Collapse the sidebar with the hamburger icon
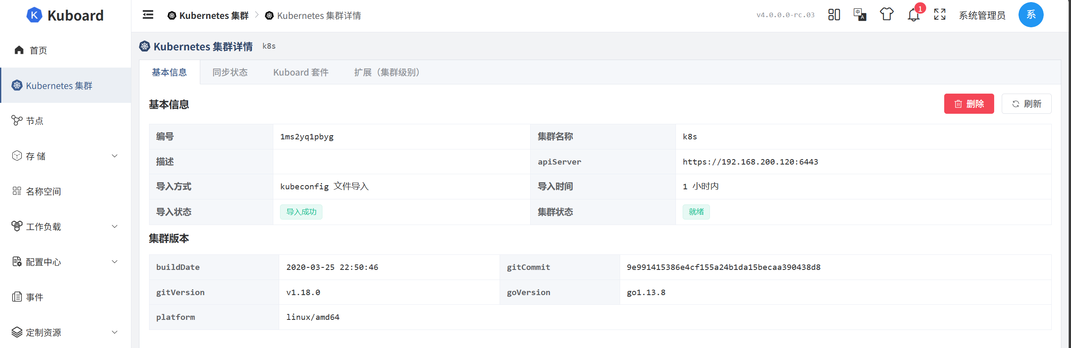Image resolution: width=1071 pixels, height=348 pixels. [x=148, y=15]
